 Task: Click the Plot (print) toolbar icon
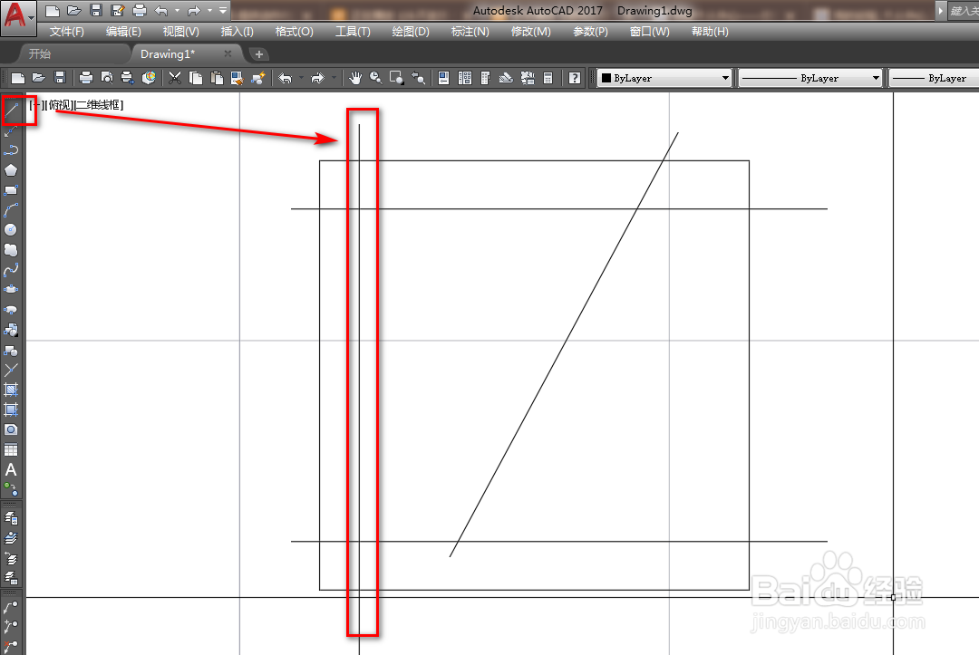click(x=86, y=78)
